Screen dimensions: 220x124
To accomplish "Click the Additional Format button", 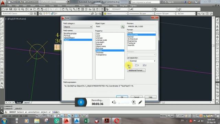I will pyautogui.click(x=136, y=70).
